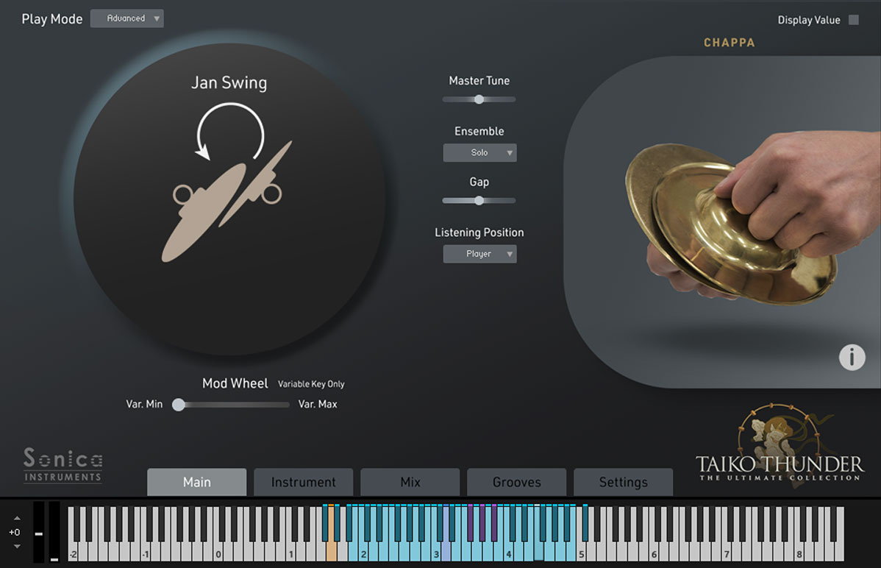Open the Listening Position dropdown
The height and width of the screenshot is (568, 881).
tap(479, 254)
